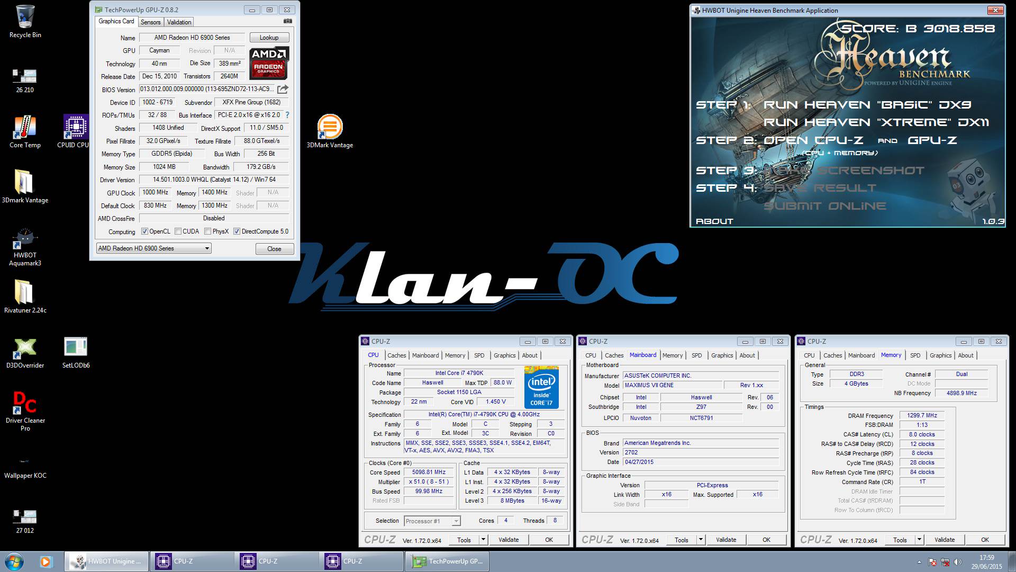The height and width of the screenshot is (572, 1016).
Task: Click Open CPU-Z link in HWBOT Heaven
Action: click(x=813, y=140)
